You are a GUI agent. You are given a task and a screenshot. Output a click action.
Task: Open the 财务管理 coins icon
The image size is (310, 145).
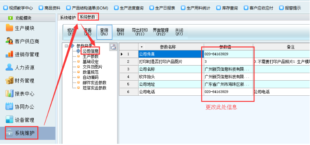[9, 81]
